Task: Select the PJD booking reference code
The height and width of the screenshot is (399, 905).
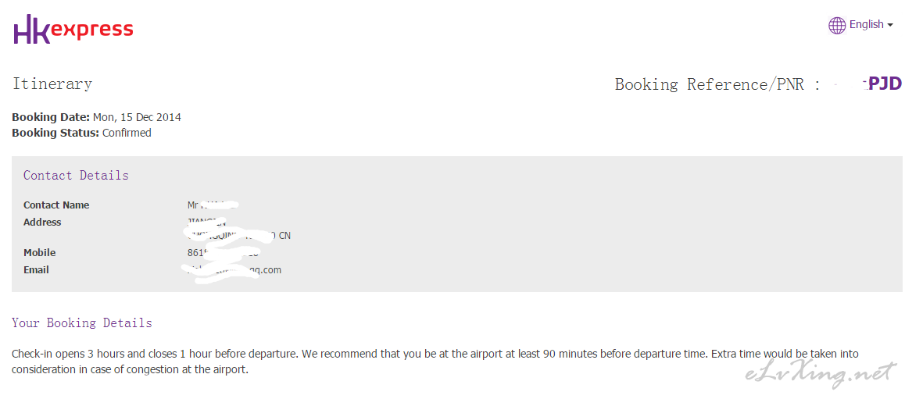Action: 885,84
